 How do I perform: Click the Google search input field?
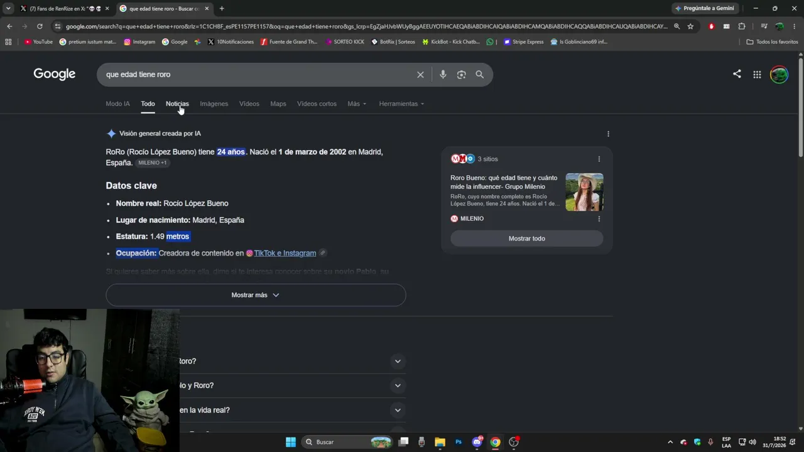click(x=258, y=75)
